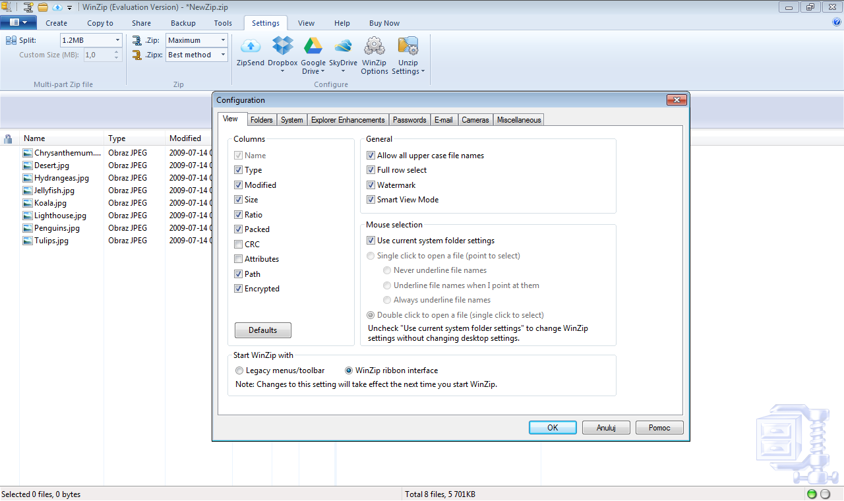
Task: Click the blue help question mark icon
Action: 837,22
